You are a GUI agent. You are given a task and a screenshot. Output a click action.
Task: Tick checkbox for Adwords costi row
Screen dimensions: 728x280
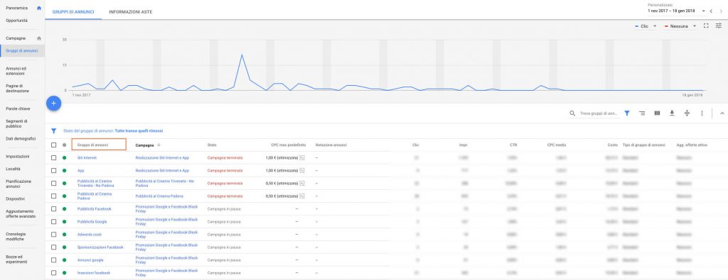54,234
